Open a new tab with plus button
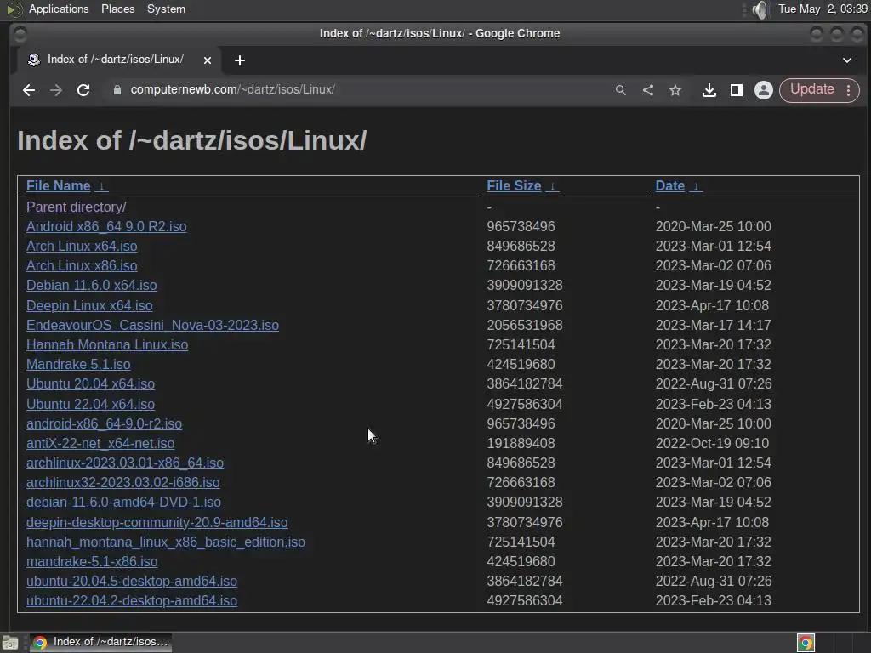871x653 pixels. (239, 60)
